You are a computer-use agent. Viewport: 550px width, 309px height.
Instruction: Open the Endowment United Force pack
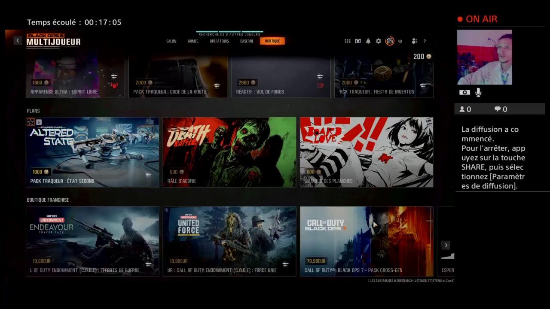(229, 241)
